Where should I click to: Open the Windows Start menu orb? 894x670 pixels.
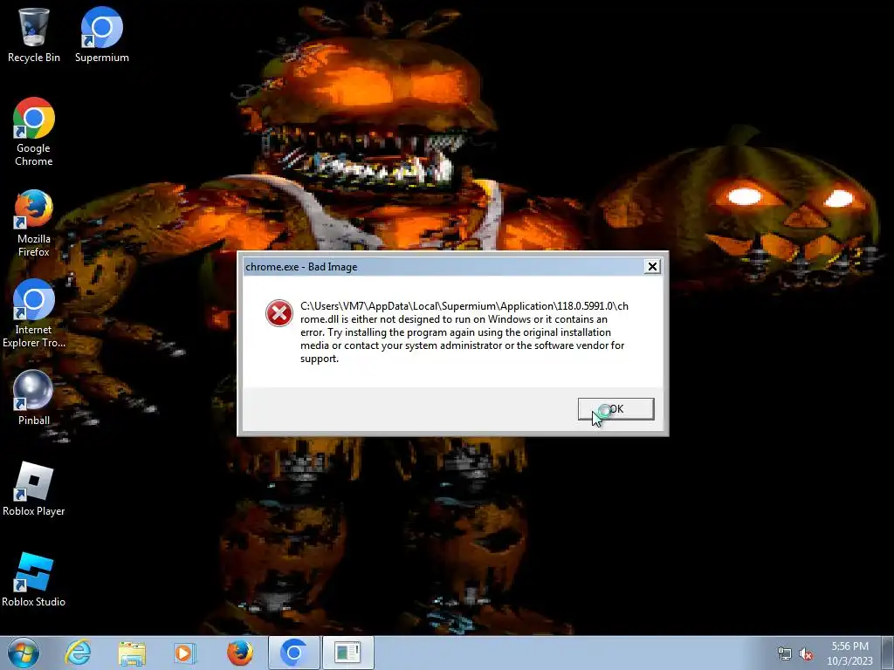click(24, 653)
